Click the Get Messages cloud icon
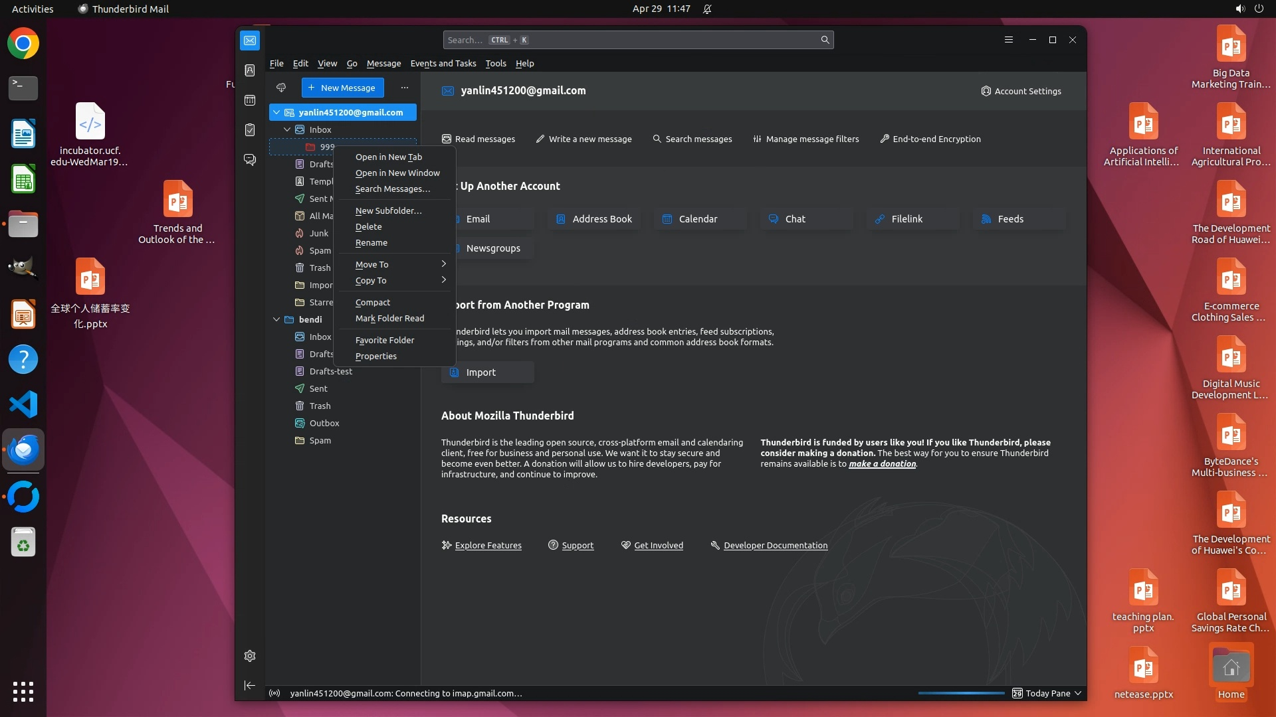This screenshot has width=1276, height=717. (281, 88)
